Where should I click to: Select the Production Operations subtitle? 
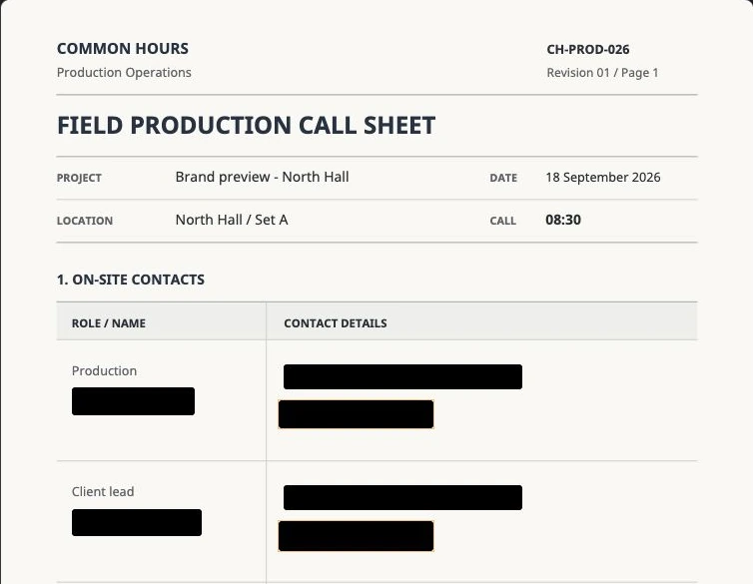124,73
